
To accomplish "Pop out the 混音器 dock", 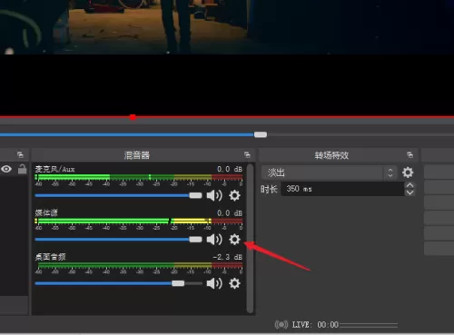I will point(247,155).
